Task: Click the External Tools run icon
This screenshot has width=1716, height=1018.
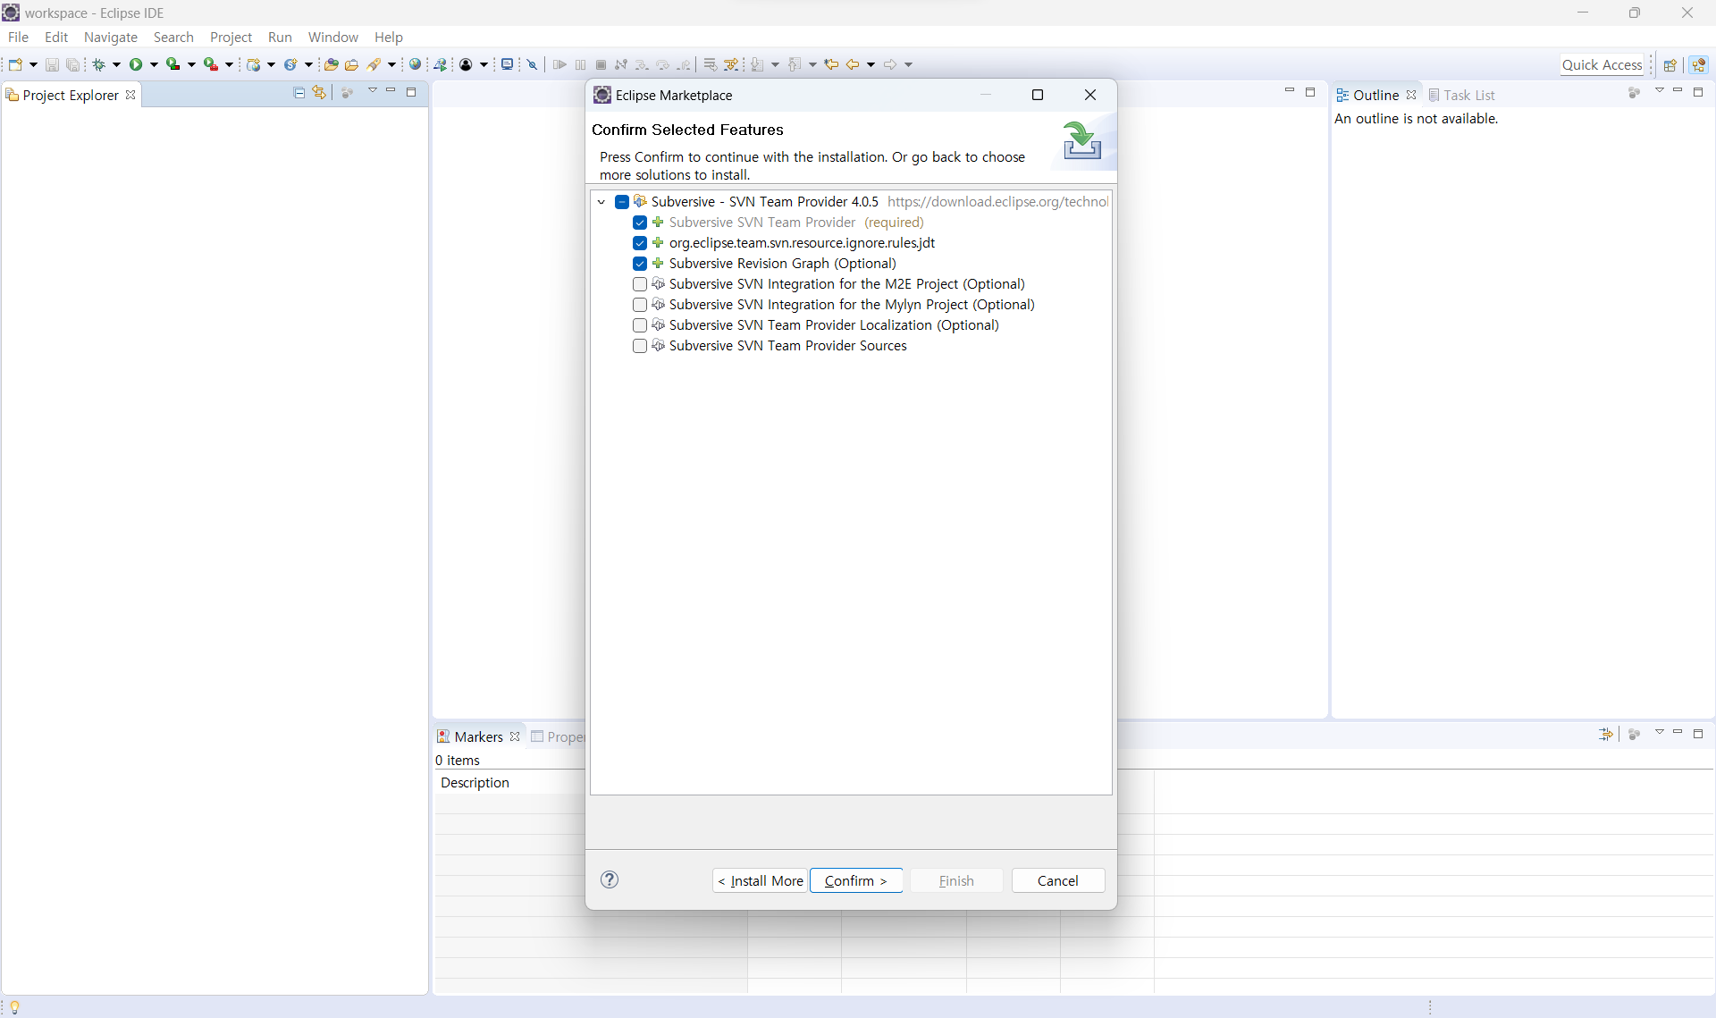Action: [211, 64]
